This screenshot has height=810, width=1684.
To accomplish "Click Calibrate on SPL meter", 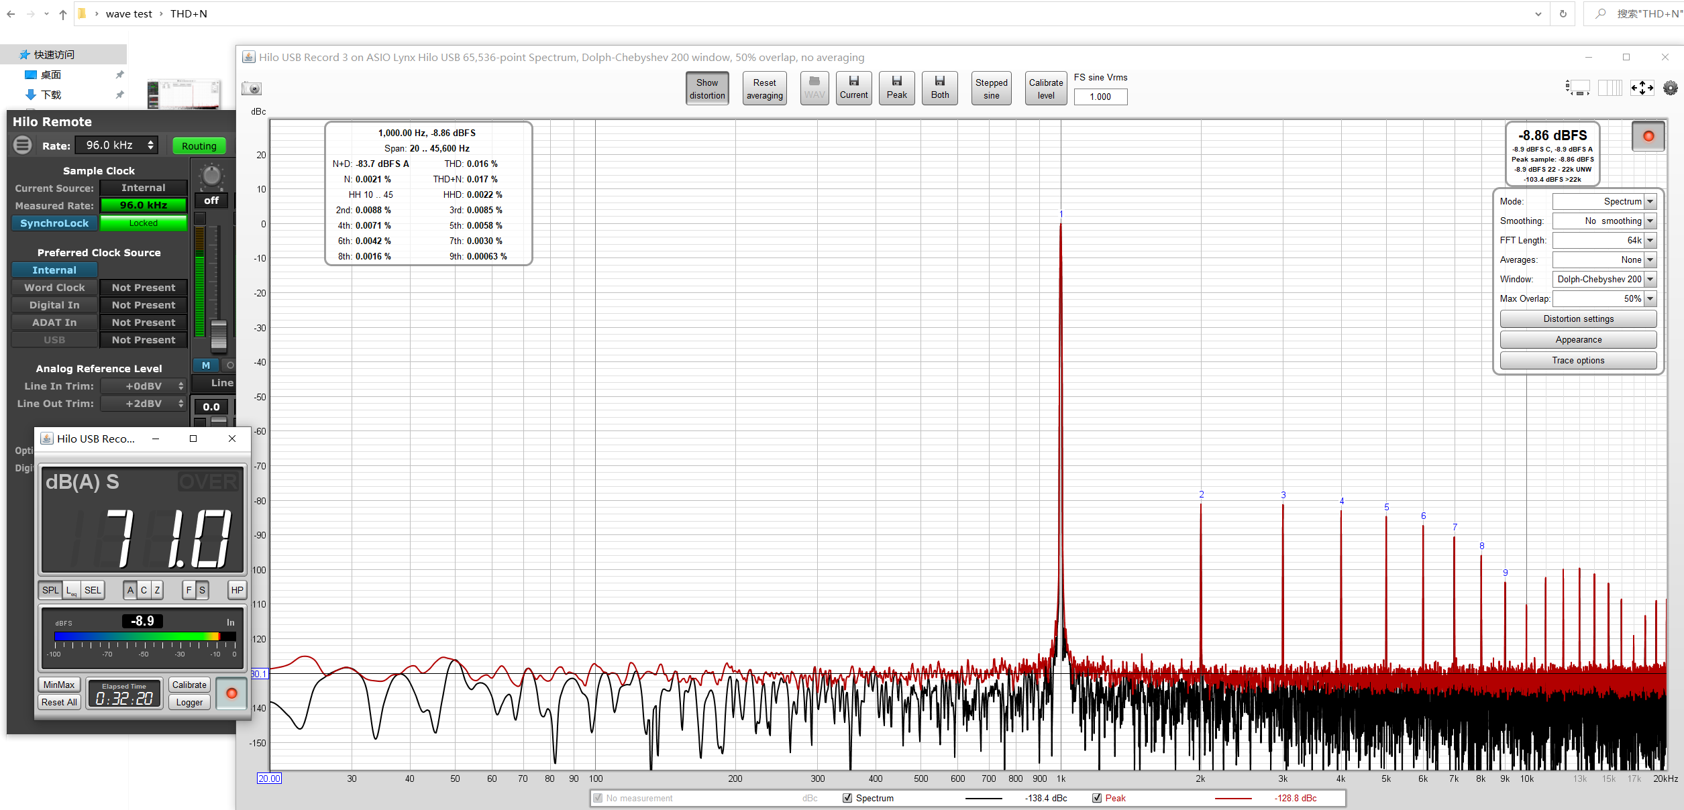I will click(x=189, y=685).
